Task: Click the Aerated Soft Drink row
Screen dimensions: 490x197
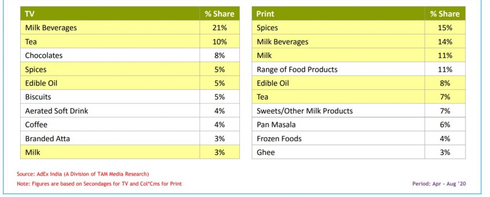Action: coord(56,111)
